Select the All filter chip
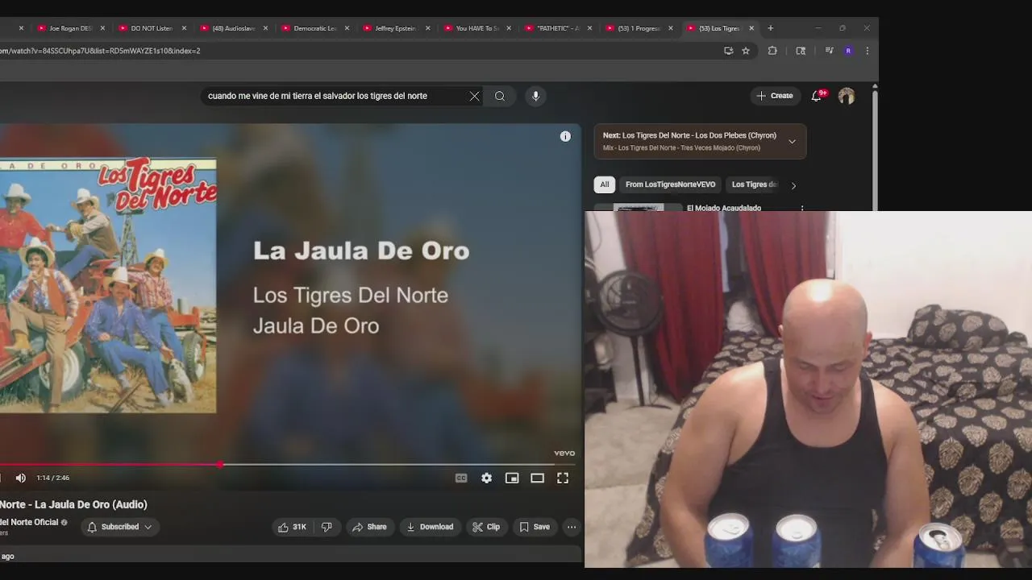Image resolution: width=1032 pixels, height=580 pixels. click(x=604, y=184)
